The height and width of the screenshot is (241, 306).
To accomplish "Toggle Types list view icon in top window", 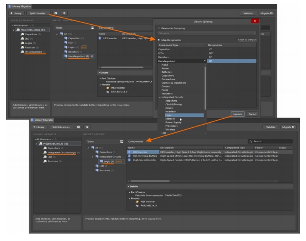I will click(x=92, y=28).
